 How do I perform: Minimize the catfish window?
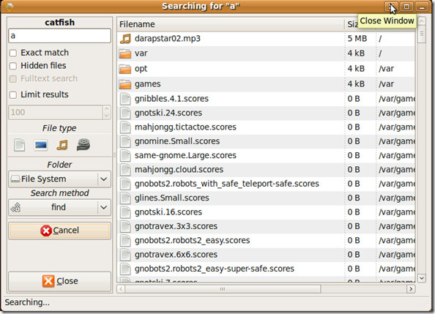pos(422,7)
